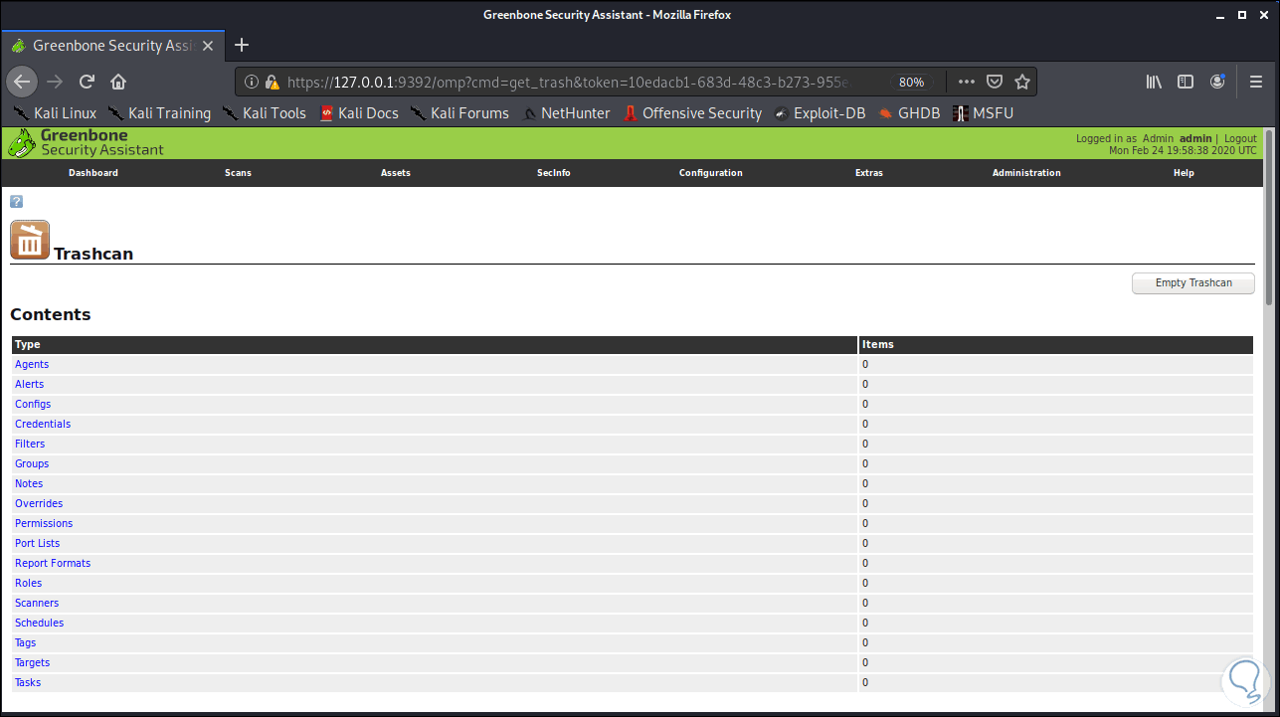Open the NetHunter bookmark

pyautogui.click(x=567, y=113)
